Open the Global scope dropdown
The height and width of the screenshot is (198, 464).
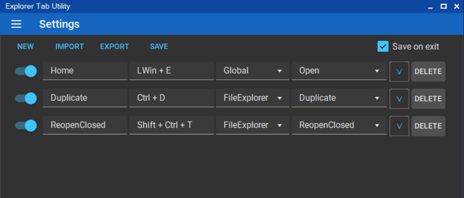(x=252, y=71)
